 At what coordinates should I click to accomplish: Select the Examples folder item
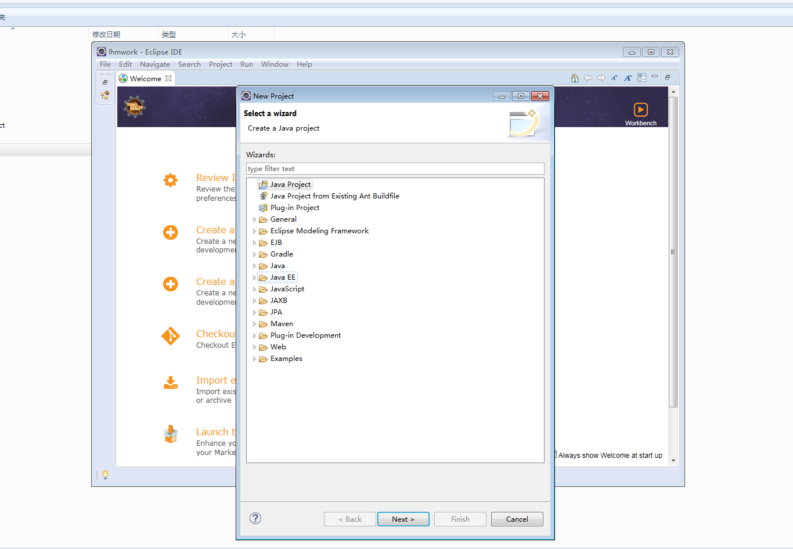click(x=280, y=359)
